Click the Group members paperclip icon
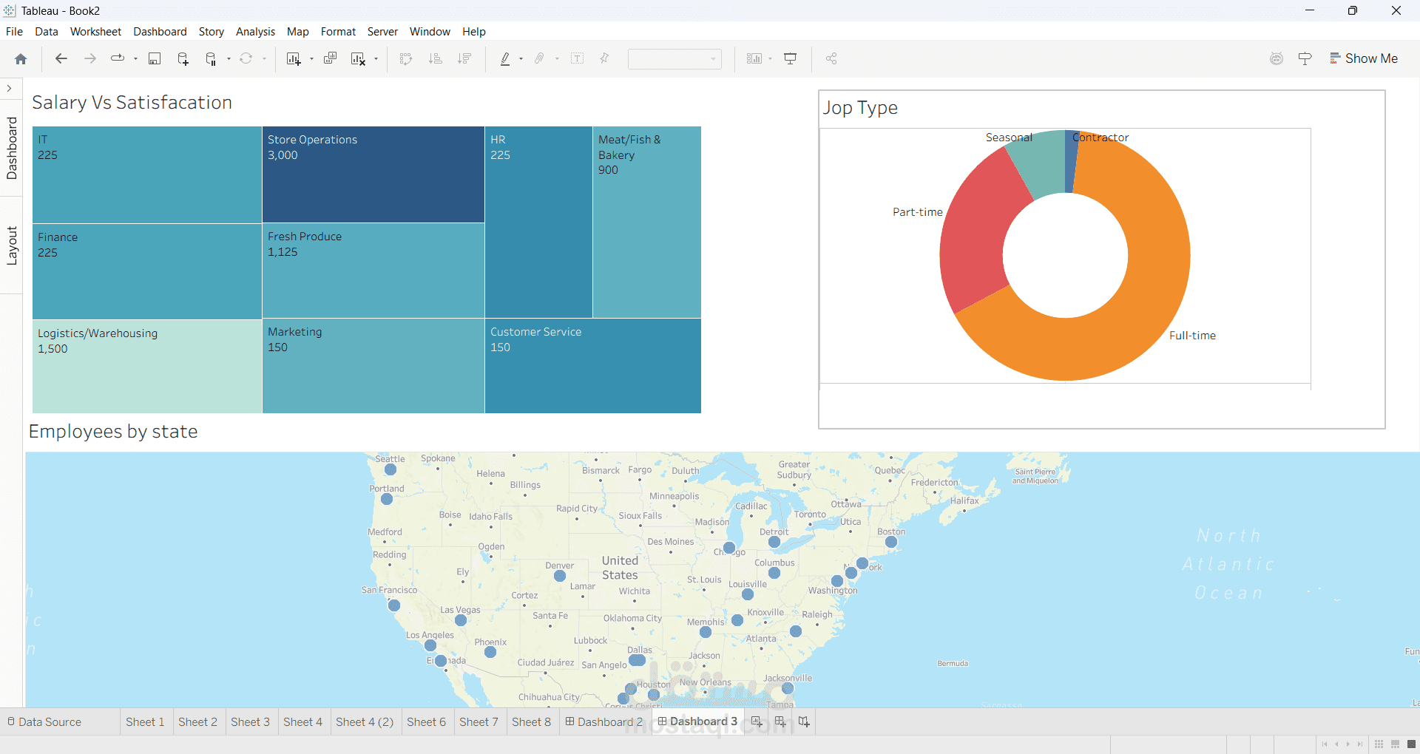Image resolution: width=1420 pixels, height=754 pixels. pyautogui.click(x=540, y=58)
